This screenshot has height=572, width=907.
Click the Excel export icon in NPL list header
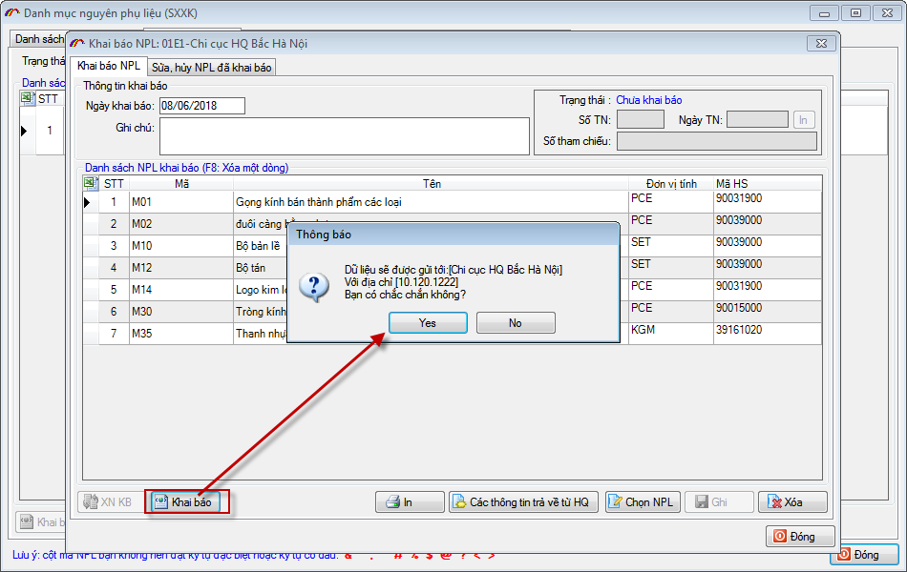(92, 182)
